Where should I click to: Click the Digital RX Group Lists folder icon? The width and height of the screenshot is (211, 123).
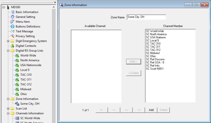13,51
